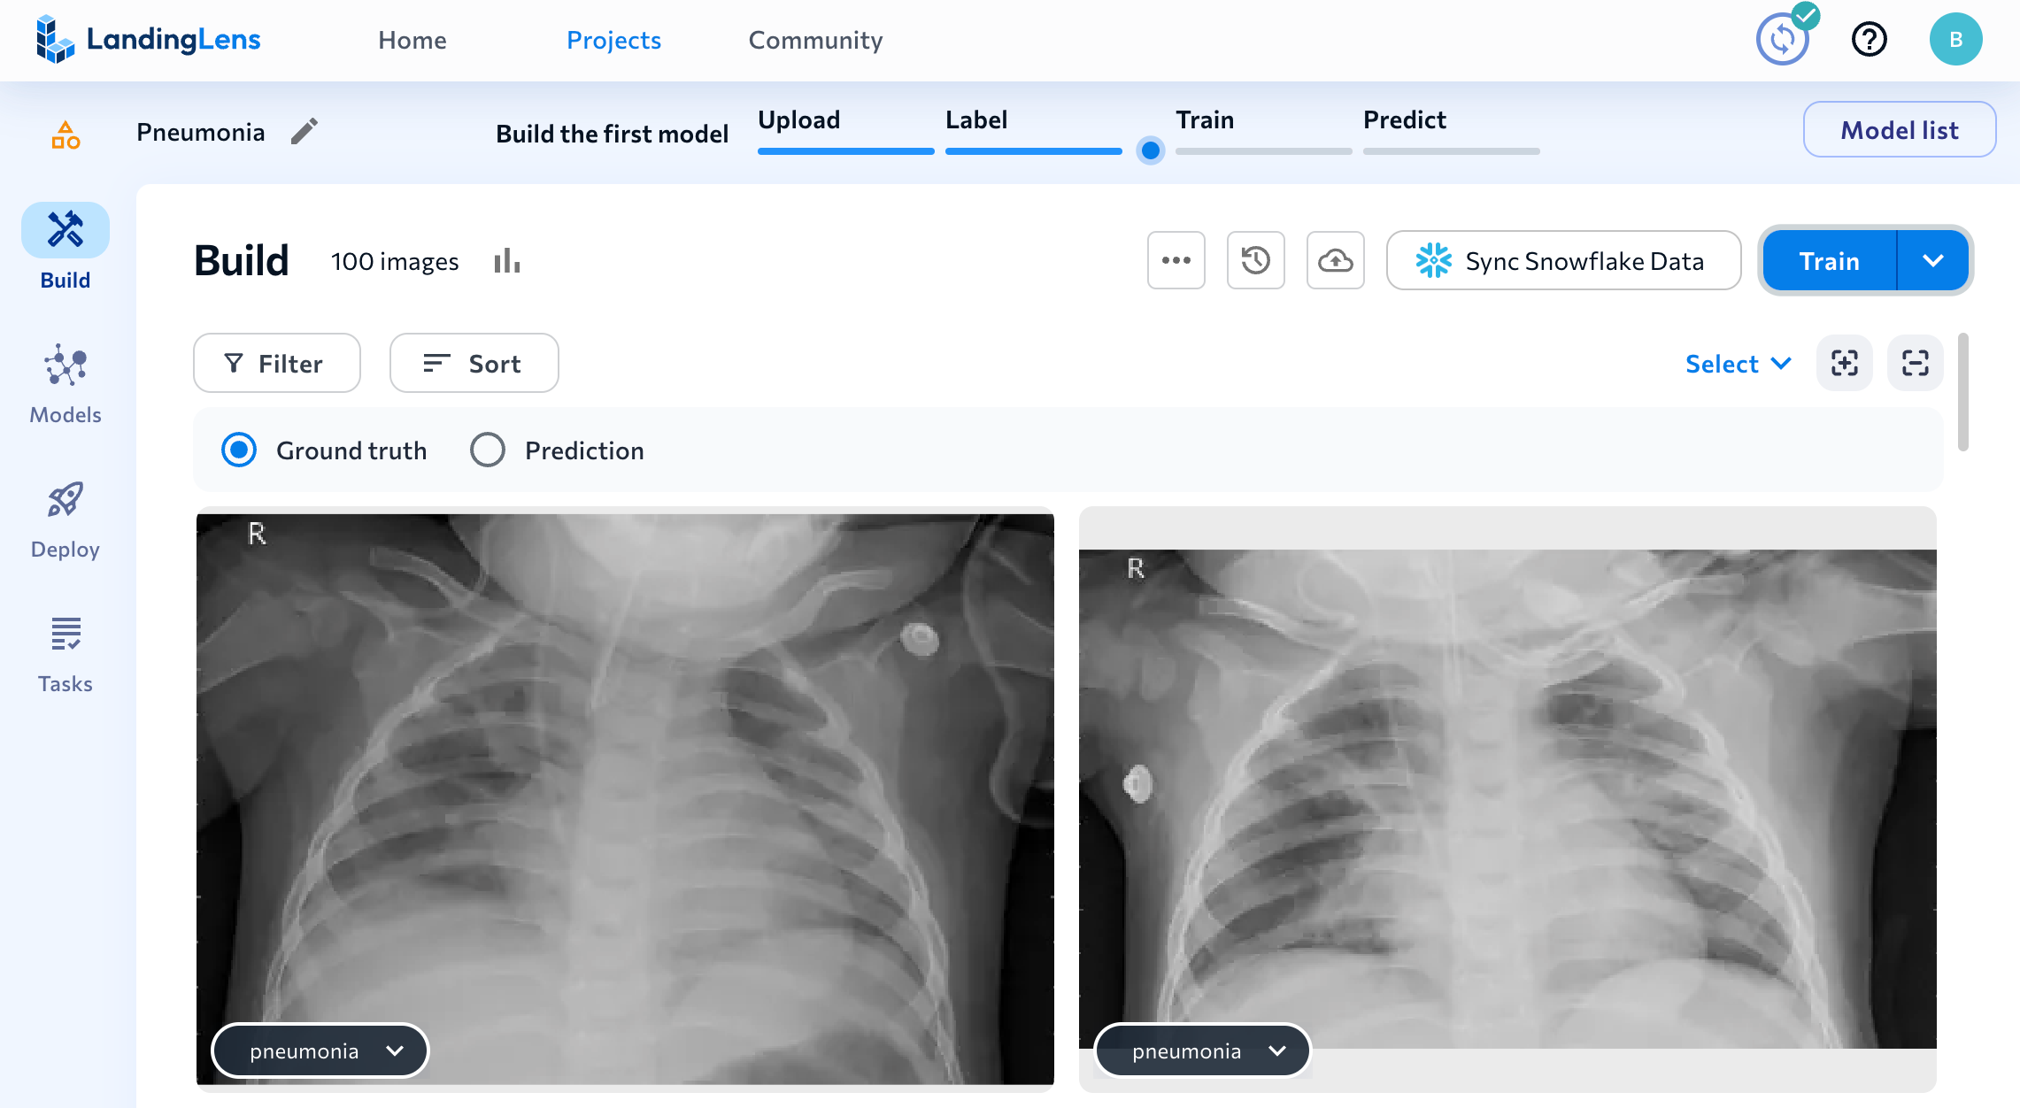Click the more options ellipsis icon
This screenshot has height=1108, width=2020.
(x=1176, y=260)
